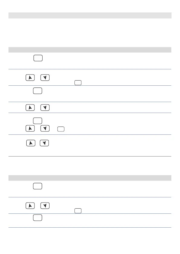Select up arrow key in first table's last step
This screenshot has width=180, height=254.
(x=31, y=143)
